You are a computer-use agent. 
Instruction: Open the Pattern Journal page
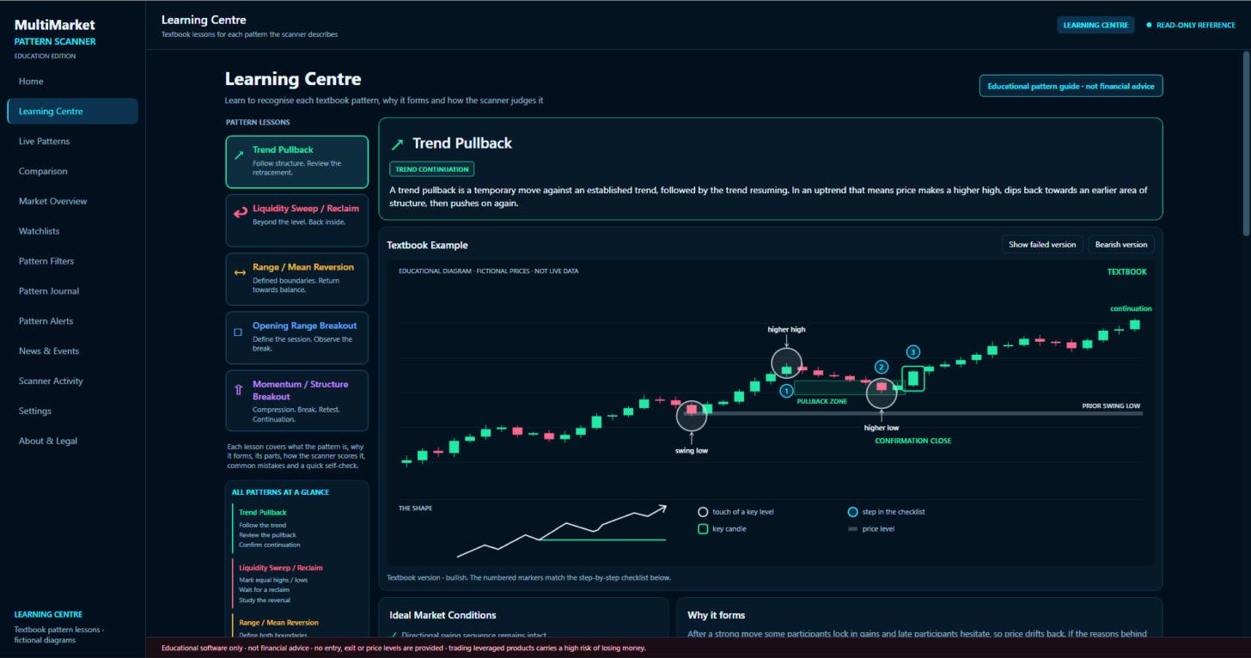point(72,291)
